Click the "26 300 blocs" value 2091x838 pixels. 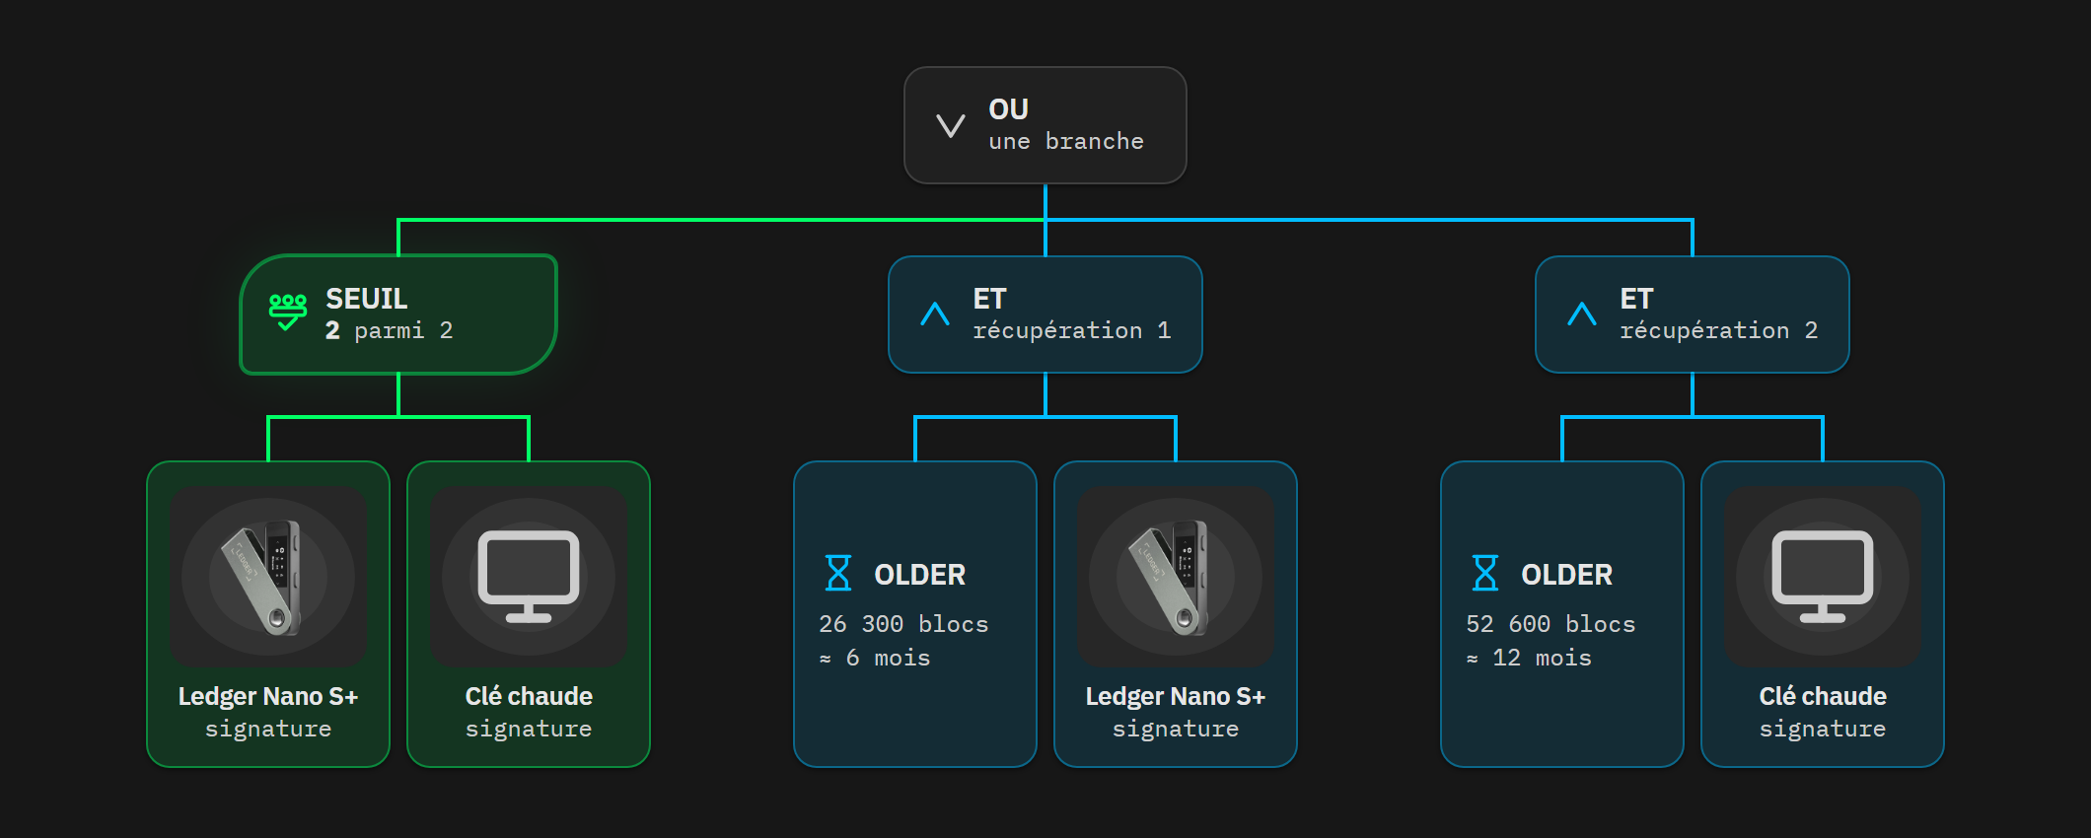[903, 624]
